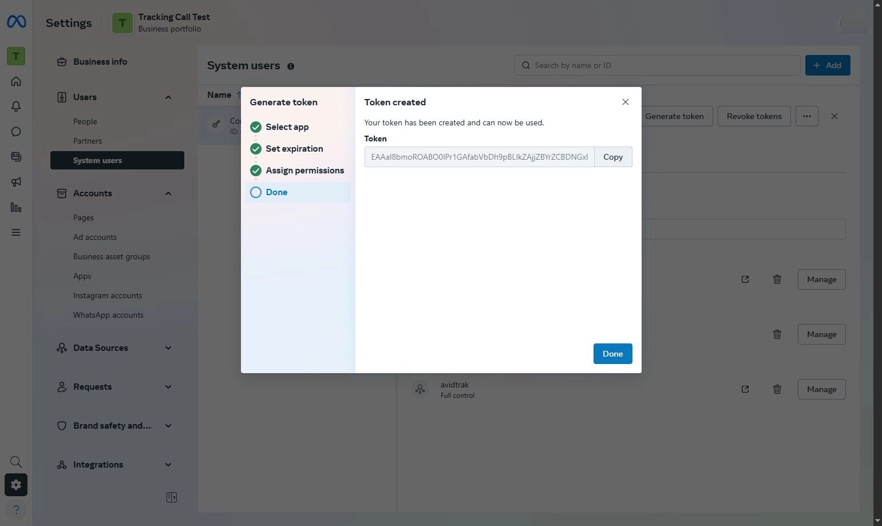Open Ad accounts under Accounts
The height and width of the screenshot is (526, 882).
[x=95, y=237]
